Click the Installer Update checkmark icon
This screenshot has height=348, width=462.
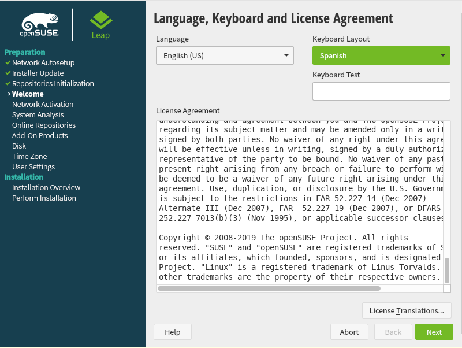click(x=8, y=73)
